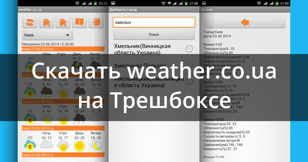308x162 pixels.
Task: Click the dropdown arrow beside Киев
Action: click(x=68, y=35)
